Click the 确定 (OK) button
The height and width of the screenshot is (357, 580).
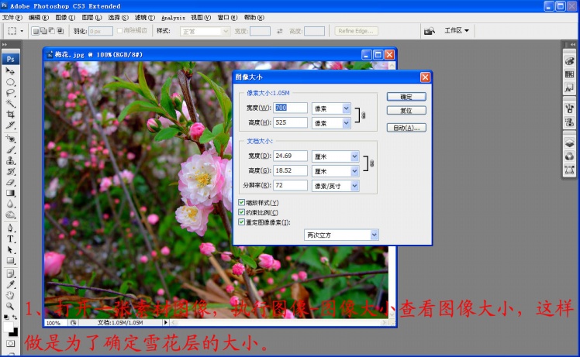[x=406, y=97]
